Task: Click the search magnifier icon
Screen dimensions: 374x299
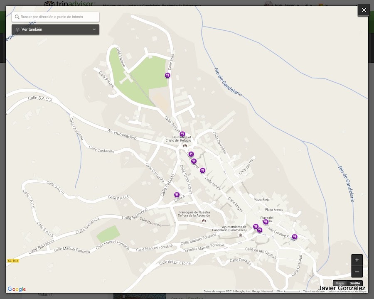Action: (x=17, y=17)
